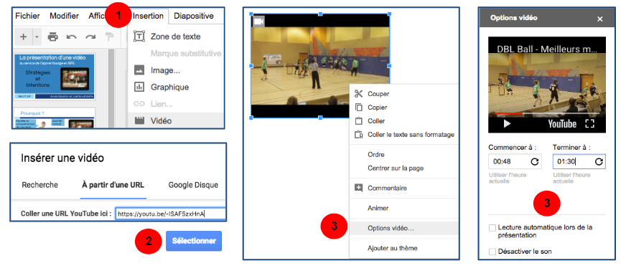
Task: Open YouTube preview in fullscreen
Action: (x=589, y=123)
